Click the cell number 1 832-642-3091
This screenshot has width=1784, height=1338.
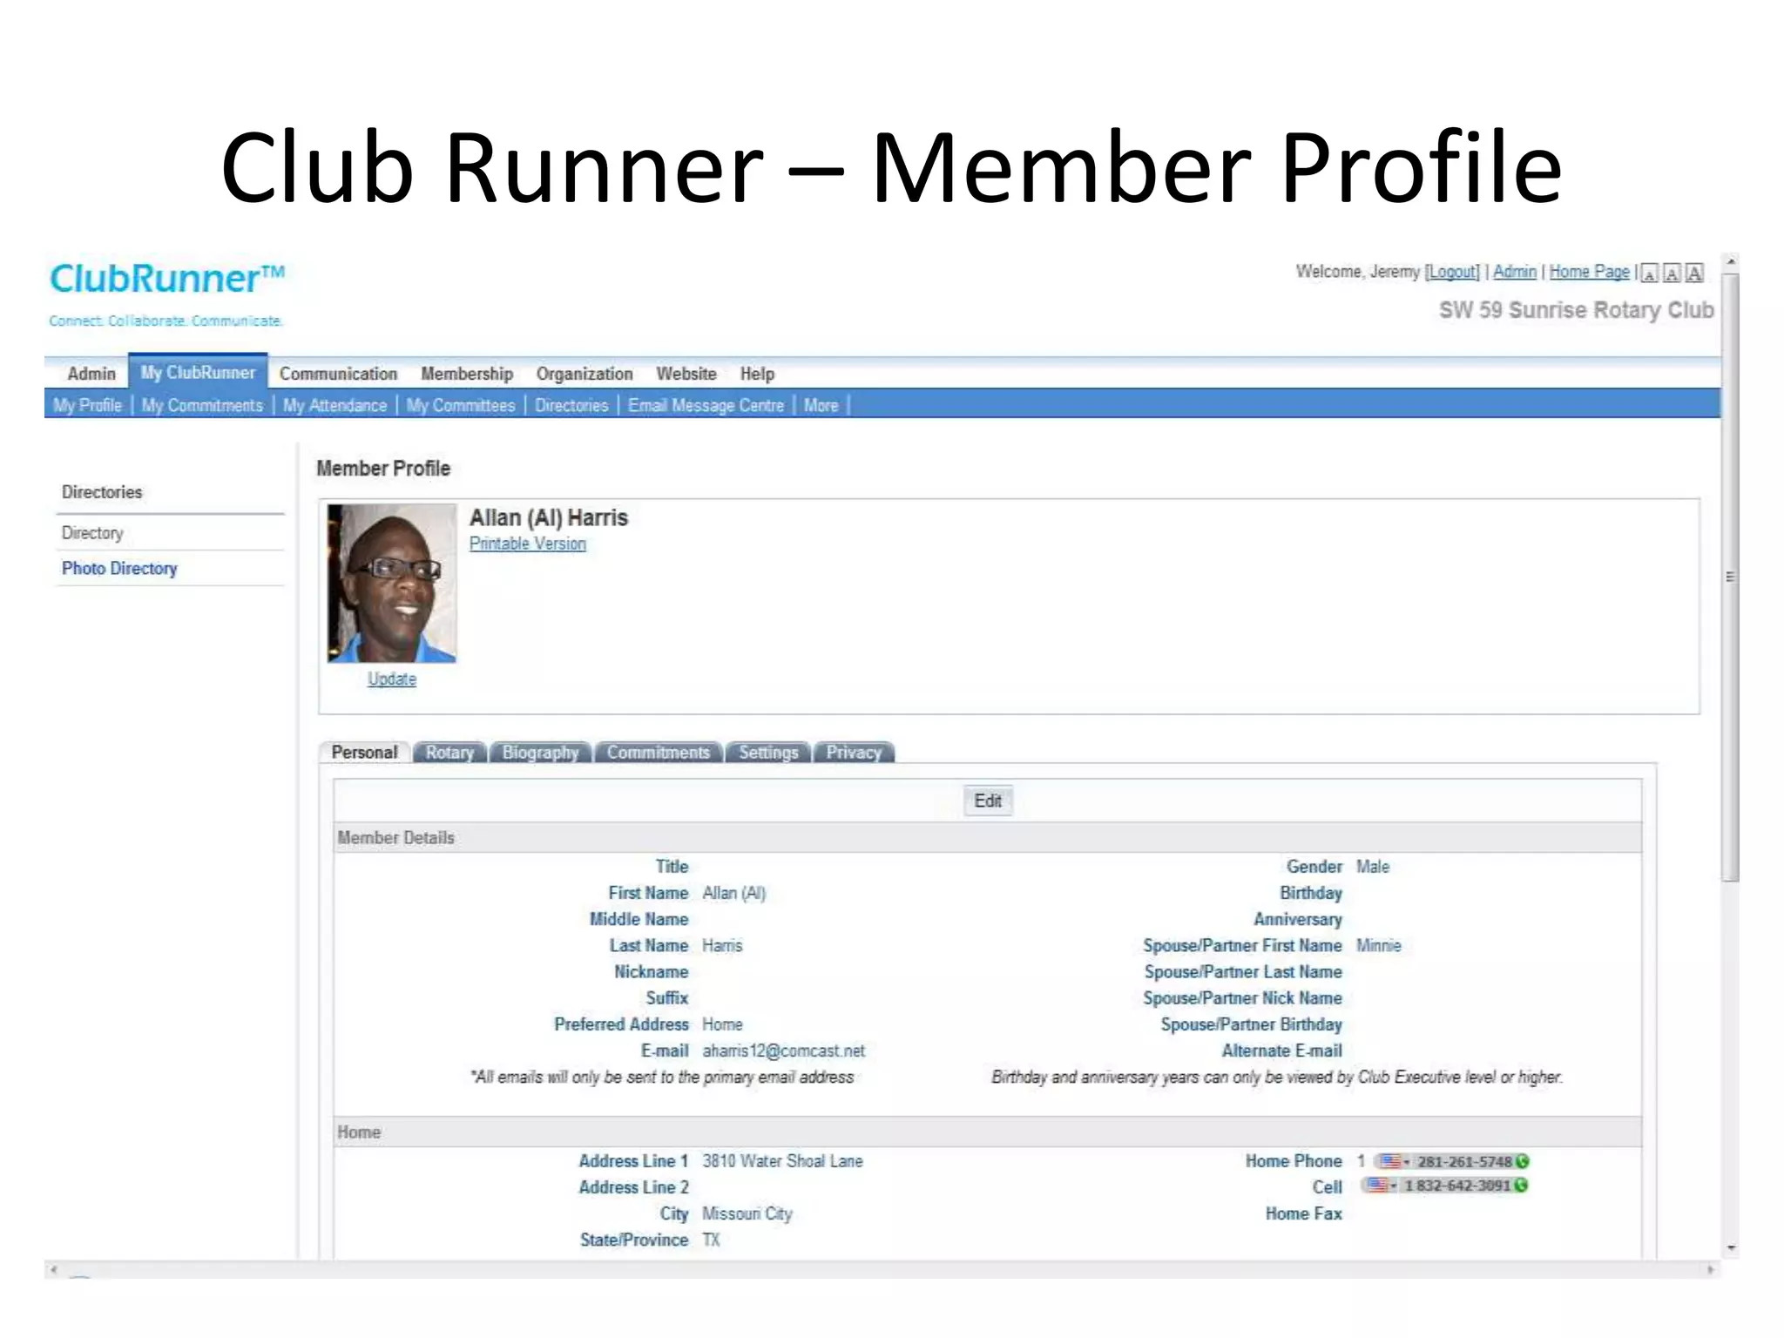(1456, 1185)
